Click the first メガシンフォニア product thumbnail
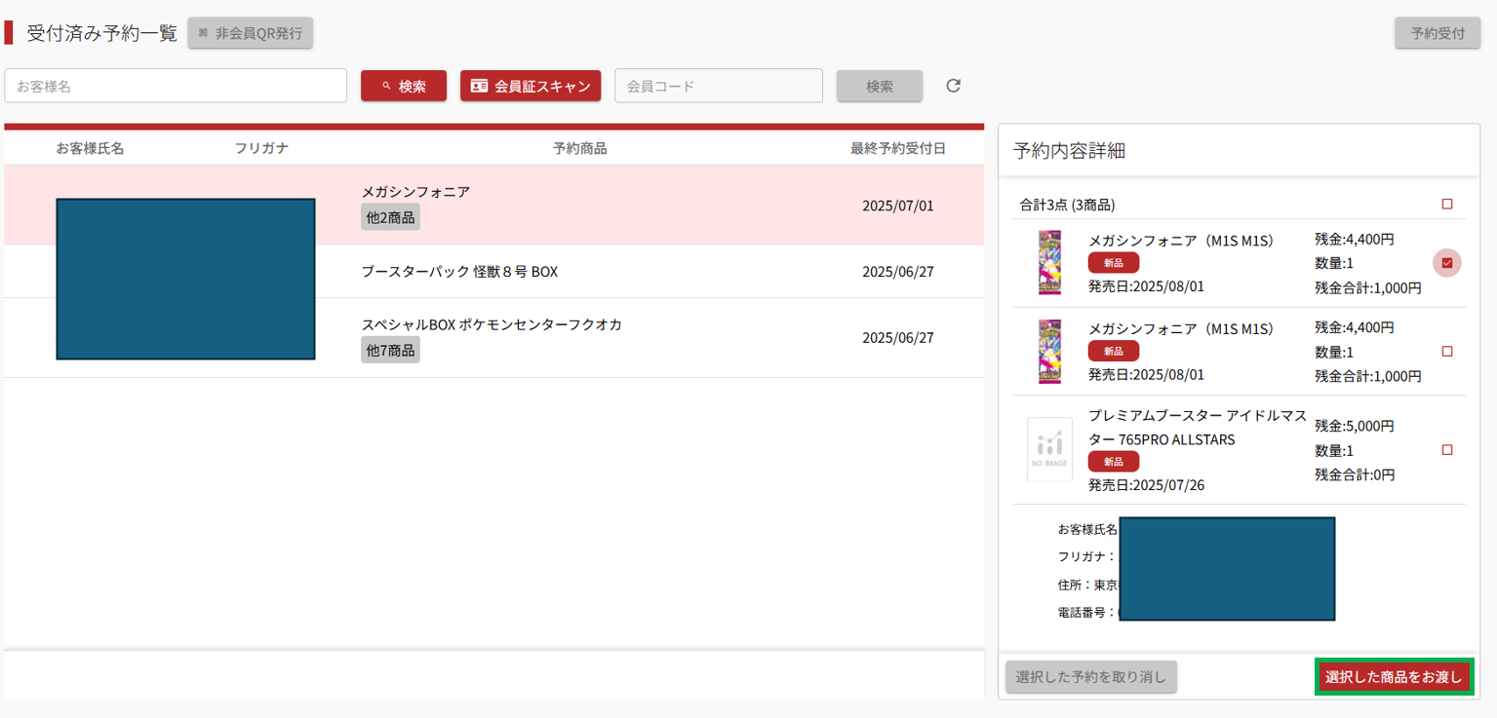This screenshot has width=1497, height=718. tap(1049, 263)
